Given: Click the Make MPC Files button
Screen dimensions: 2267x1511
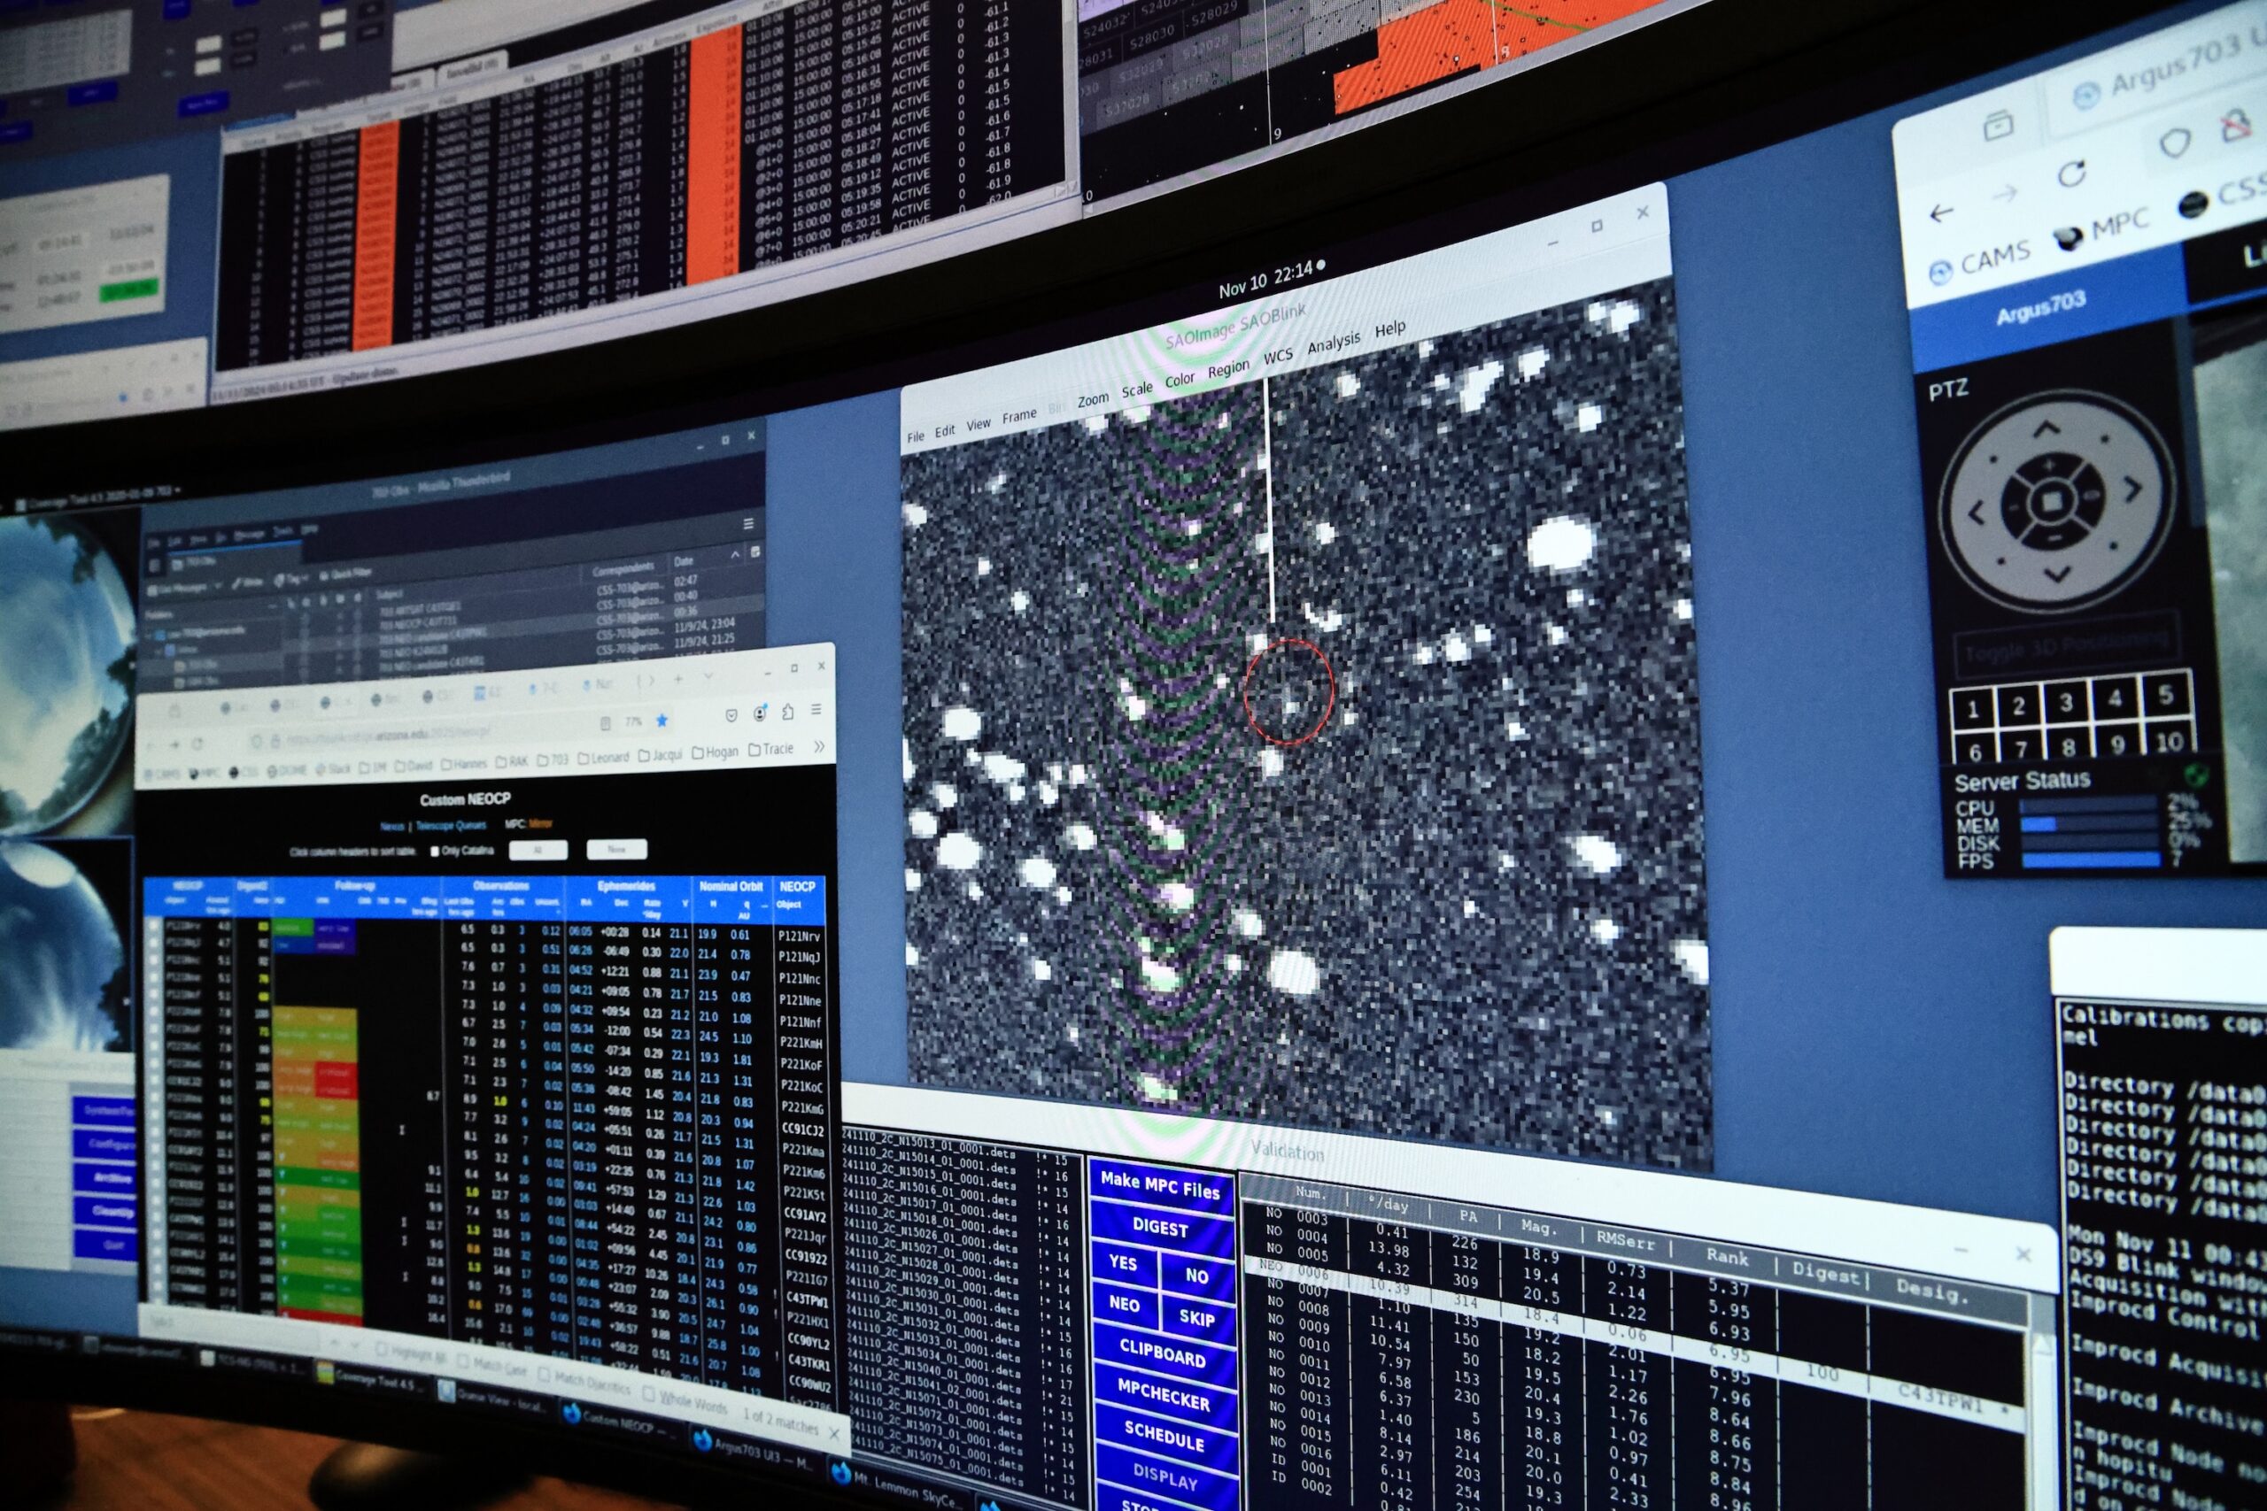Looking at the screenshot, I should (1160, 1186).
